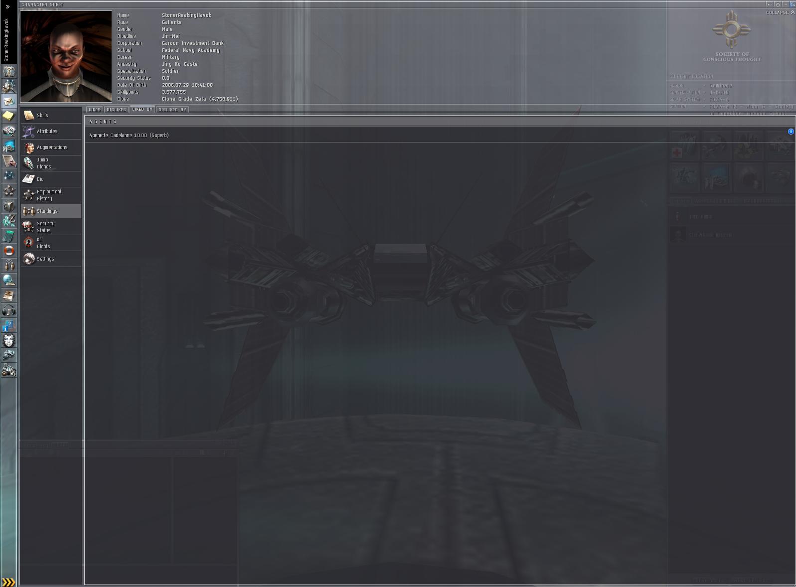Image resolution: width=796 pixels, height=587 pixels.
Task: Show info for agent Apenette Cadelanne
Action: (791, 132)
